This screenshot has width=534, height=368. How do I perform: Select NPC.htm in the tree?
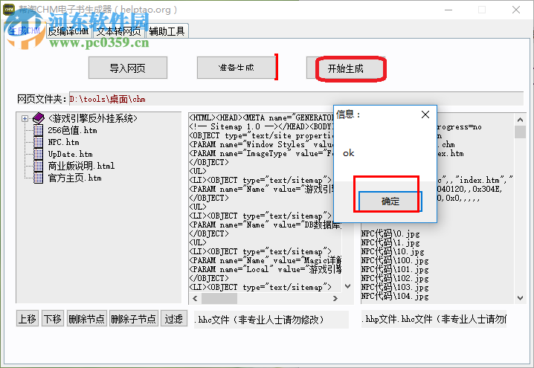click(x=63, y=142)
